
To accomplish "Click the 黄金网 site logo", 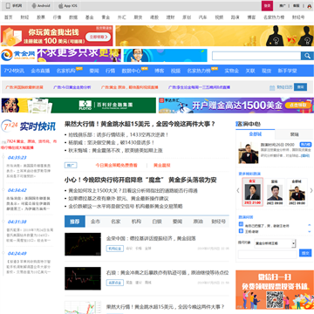I will 18,55.
